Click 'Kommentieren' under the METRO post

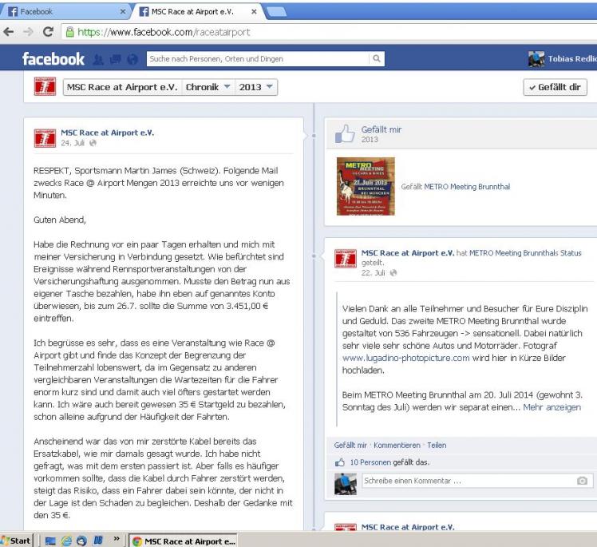(397, 444)
